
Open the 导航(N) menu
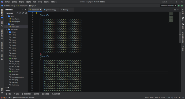coord(28,2)
